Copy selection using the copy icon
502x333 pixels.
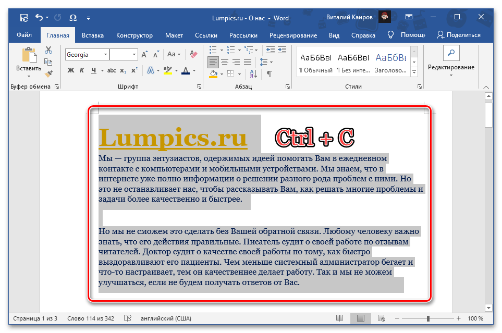48,62
